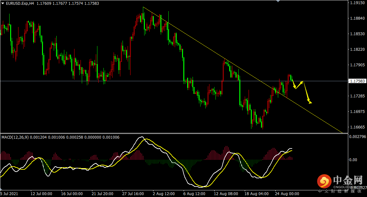Click the 18 Aug 04:00 time label
The width and height of the screenshot is (367, 197).
[257, 194]
